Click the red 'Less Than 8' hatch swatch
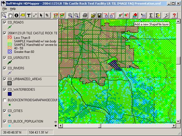The width and height of the screenshot is (182, 136). [10, 38]
